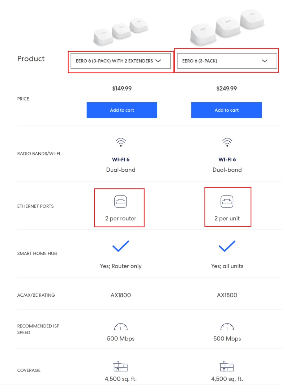Screen dimensions: 282x386
Task: Click the Wi-Fi 6 signal icon in the right column
Action: pyautogui.click(x=227, y=142)
